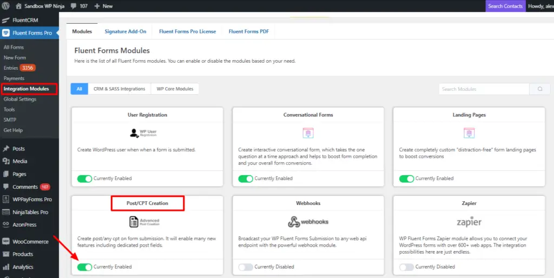Click the Zapier card title
This screenshot has width=554, height=278.
pyautogui.click(x=469, y=203)
